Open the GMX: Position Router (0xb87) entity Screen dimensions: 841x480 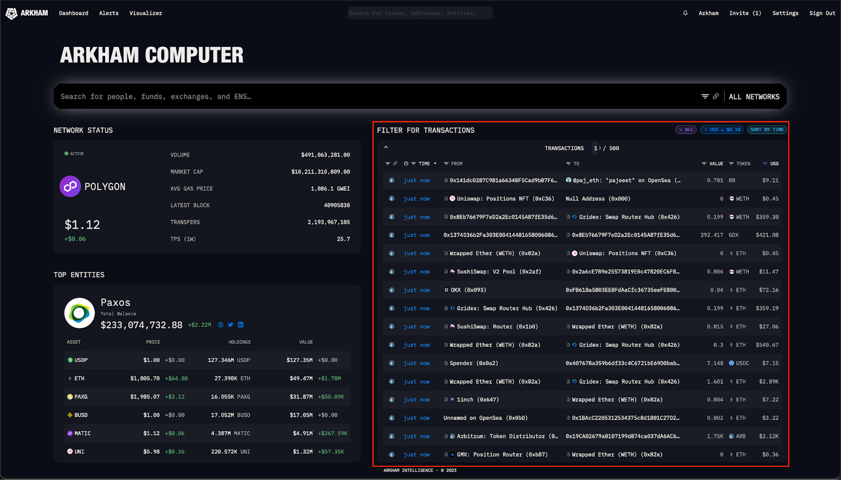point(502,455)
